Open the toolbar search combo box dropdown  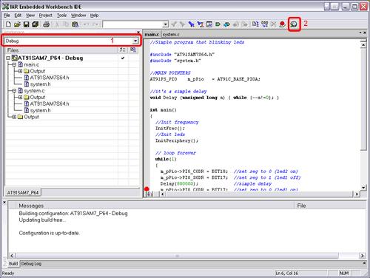point(166,24)
